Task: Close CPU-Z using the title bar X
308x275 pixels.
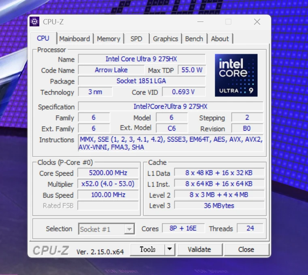Action: [x=257, y=22]
